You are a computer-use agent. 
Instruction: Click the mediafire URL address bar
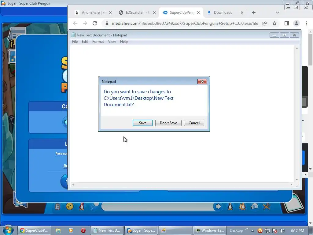point(185,23)
